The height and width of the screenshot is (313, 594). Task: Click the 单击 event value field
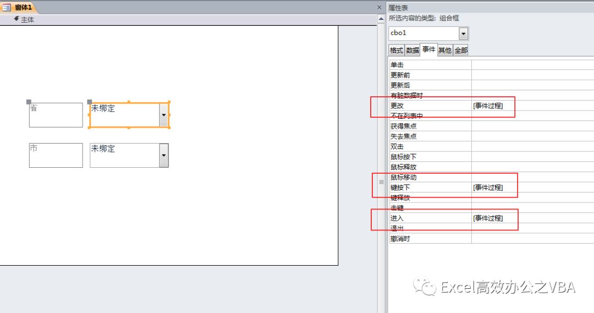[x=532, y=65]
